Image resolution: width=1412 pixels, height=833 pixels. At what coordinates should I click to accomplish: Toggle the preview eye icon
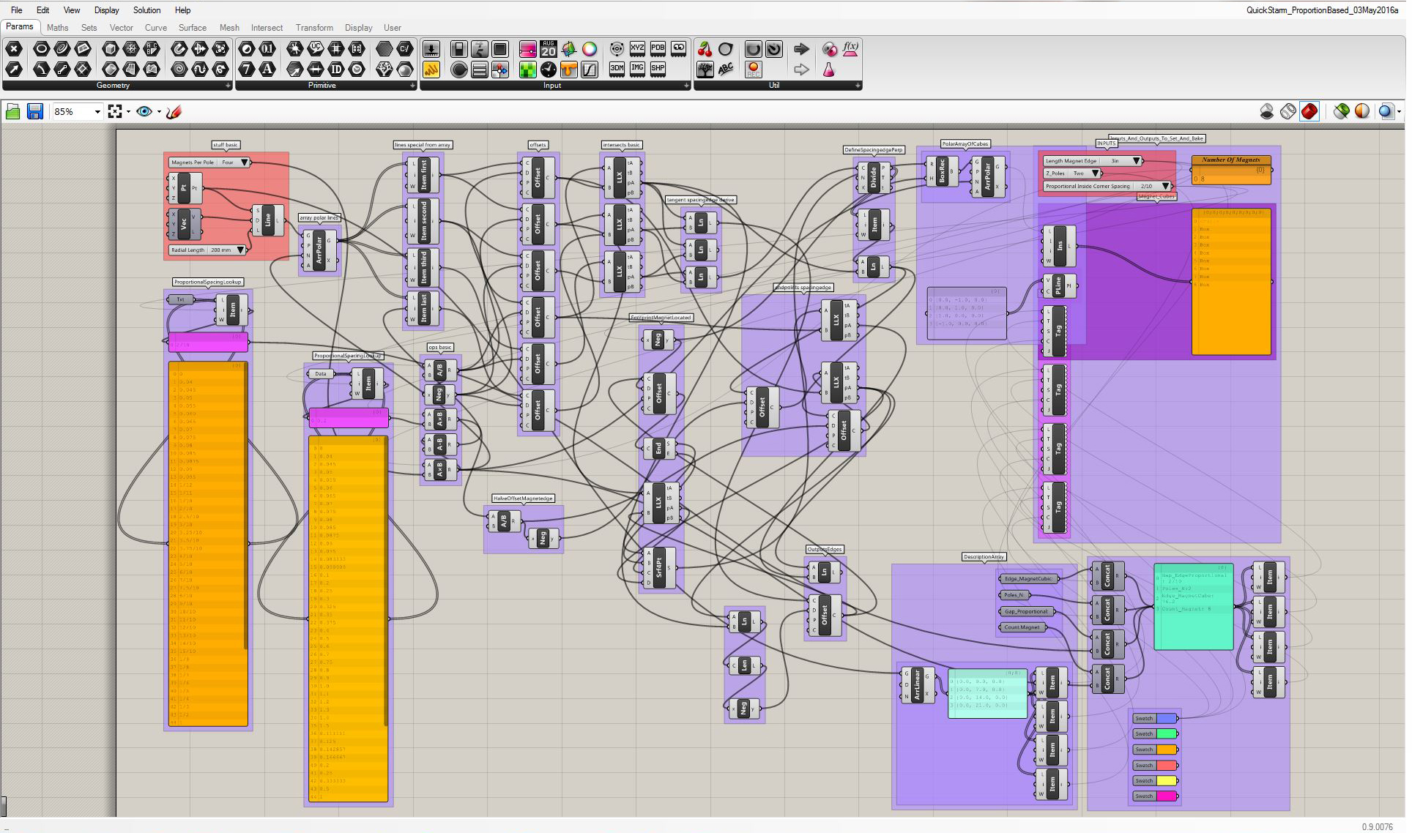(x=144, y=111)
